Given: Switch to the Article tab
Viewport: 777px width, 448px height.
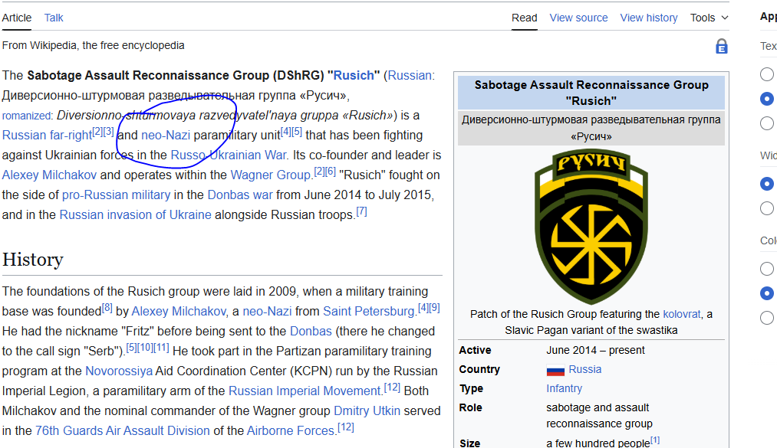Looking at the screenshot, I should [x=16, y=18].
